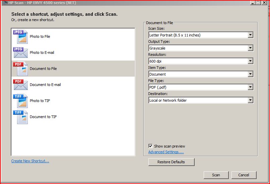This screenshot has width=270, height=184.
Task: Select the Document to E-mail shortcut label
Action: (45, 85)
